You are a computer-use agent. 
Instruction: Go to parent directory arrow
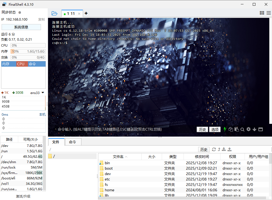click(x=219, y=149)
